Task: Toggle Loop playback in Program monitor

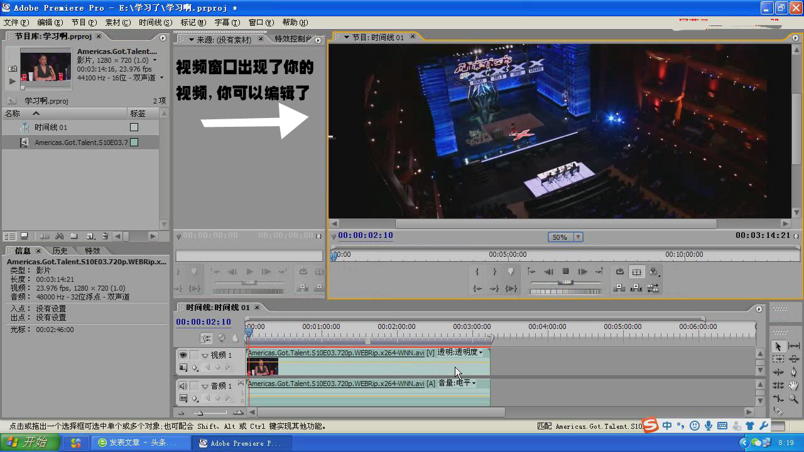Action: pos(620,272)
